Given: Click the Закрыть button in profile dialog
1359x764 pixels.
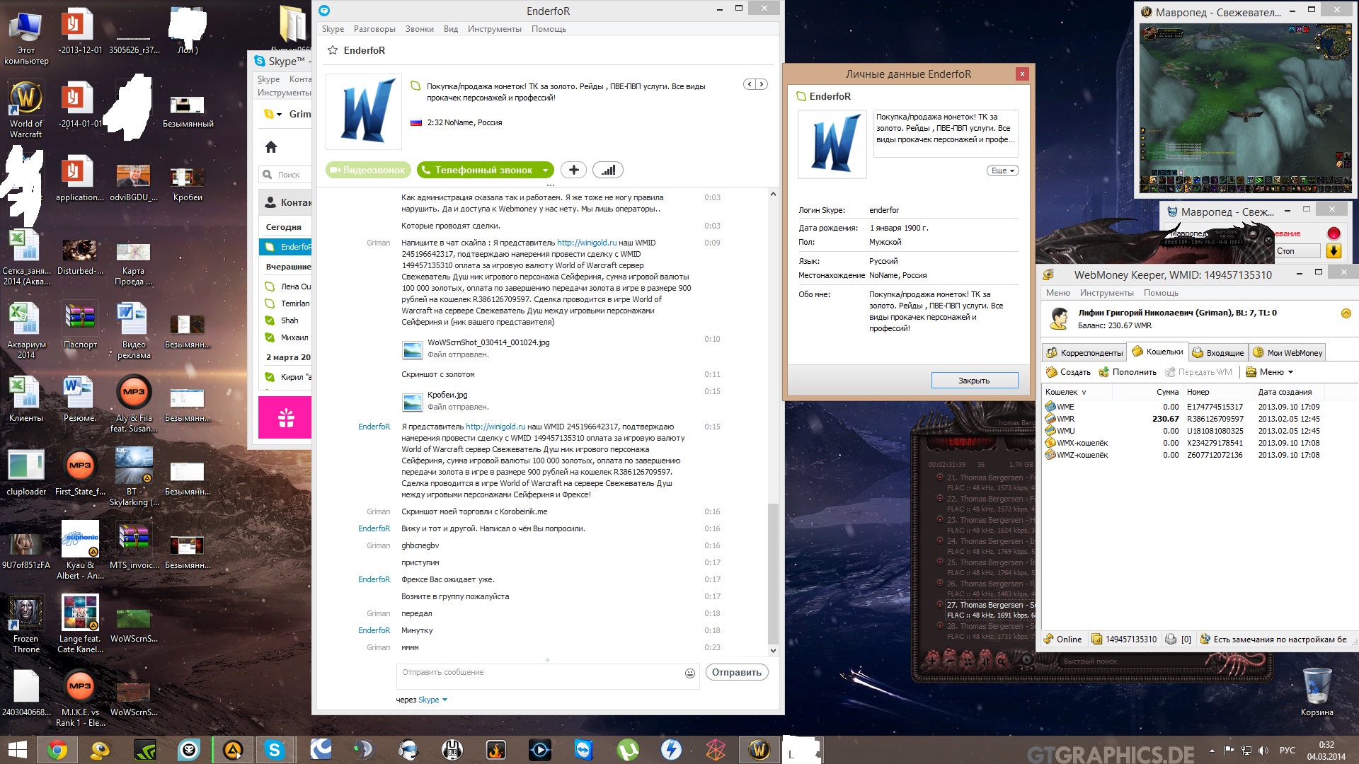Looking at the screenshot, I should pos(974,381).
